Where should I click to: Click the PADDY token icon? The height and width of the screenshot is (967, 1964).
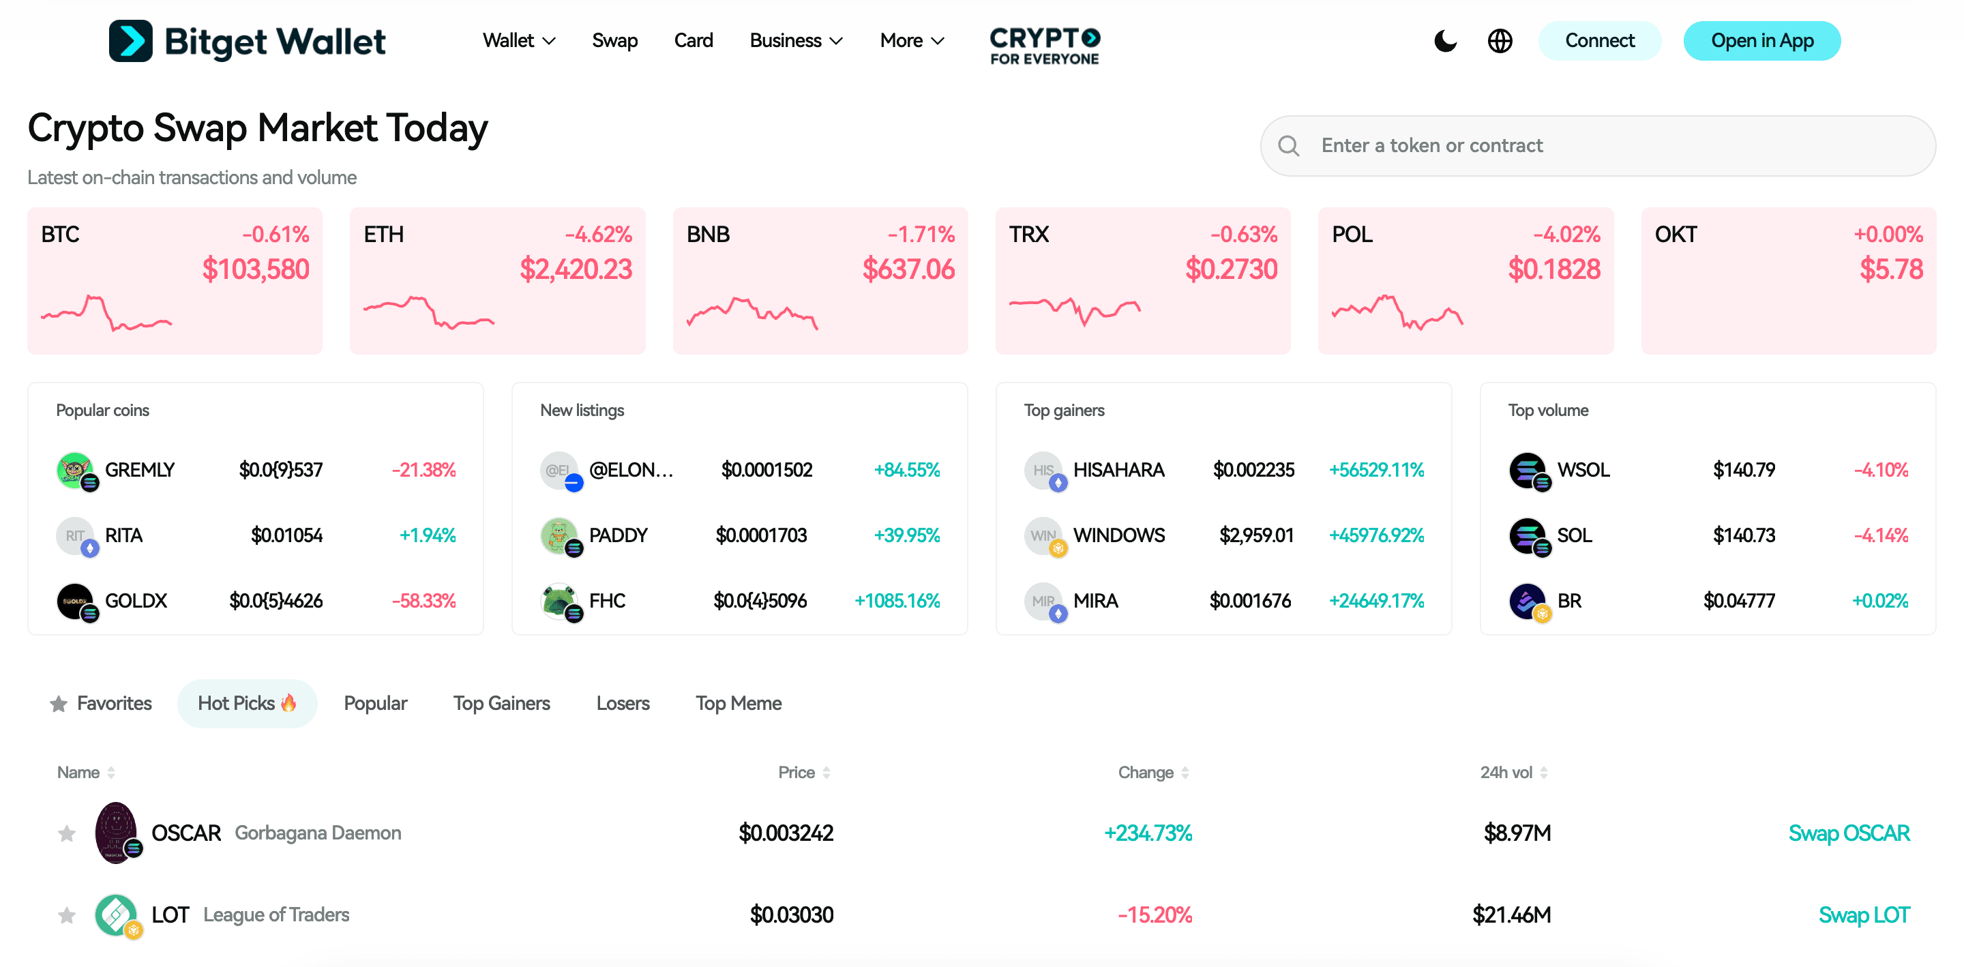point(559,535)
